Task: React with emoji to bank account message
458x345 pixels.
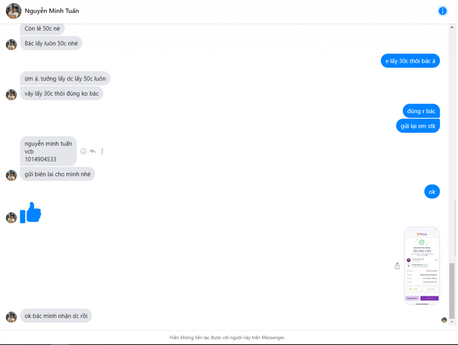Action: coord(84,151)
